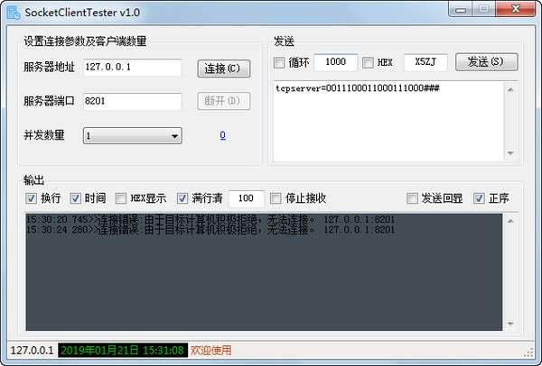The image size is (542, 366).
Task: Click down arrow of send text scrollbar
Action: tap(510, 153)
